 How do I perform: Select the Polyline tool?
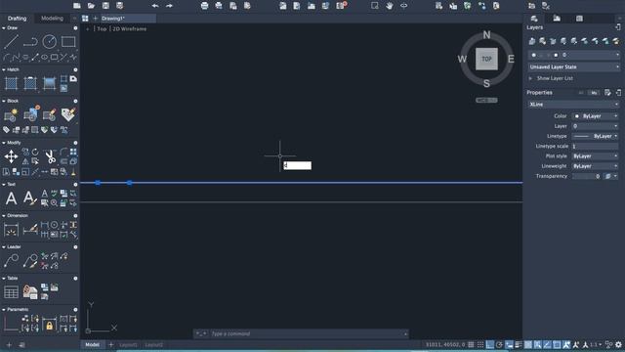(x=30, y=41)
